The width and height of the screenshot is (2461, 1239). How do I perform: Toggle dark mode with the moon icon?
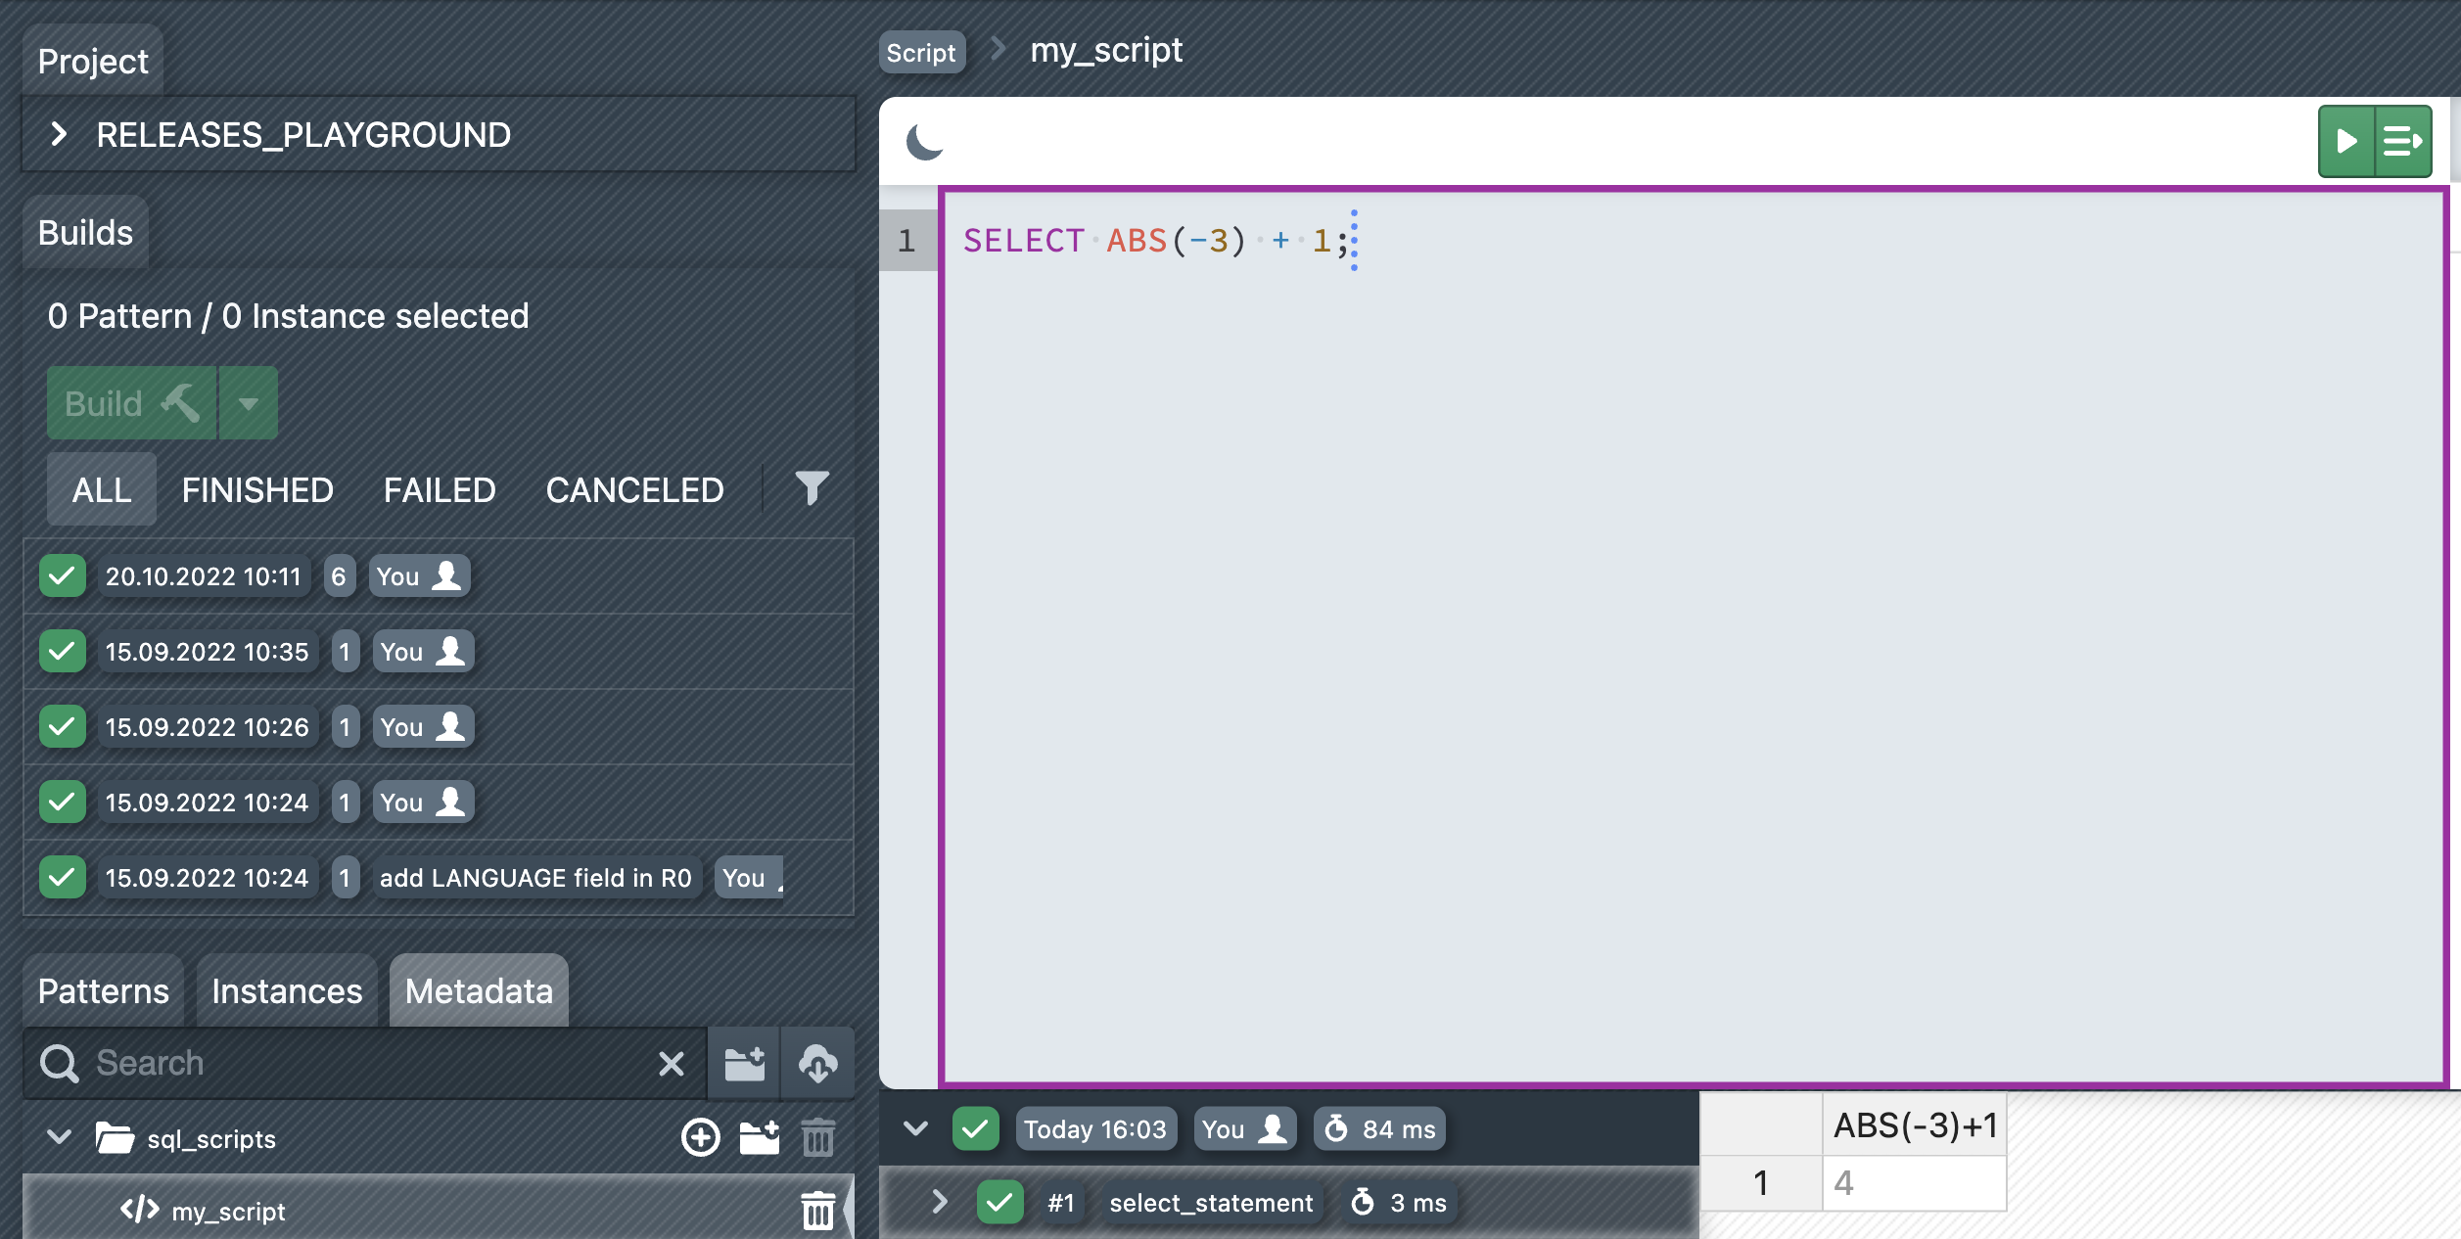(x=924, y=142)
